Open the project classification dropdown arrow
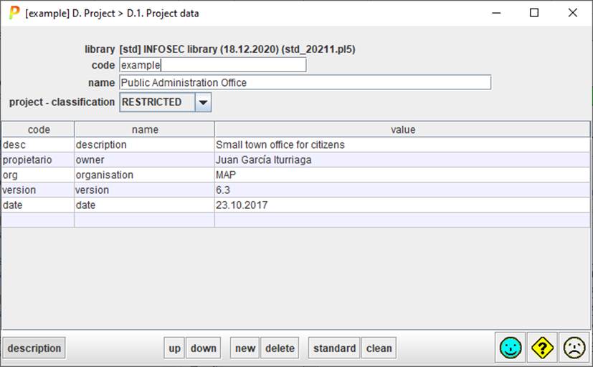This screenshot has height=367, width=593. pos(203,102)
